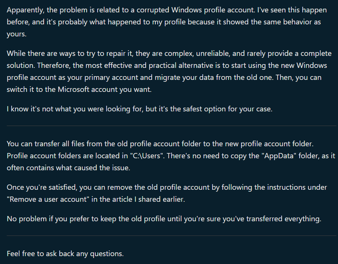Image resolution: width=338 pixels, height=264 pixels.
Task: Click the sentence beginning "Once you're satisfied"
Action: [x=167, y=193]
